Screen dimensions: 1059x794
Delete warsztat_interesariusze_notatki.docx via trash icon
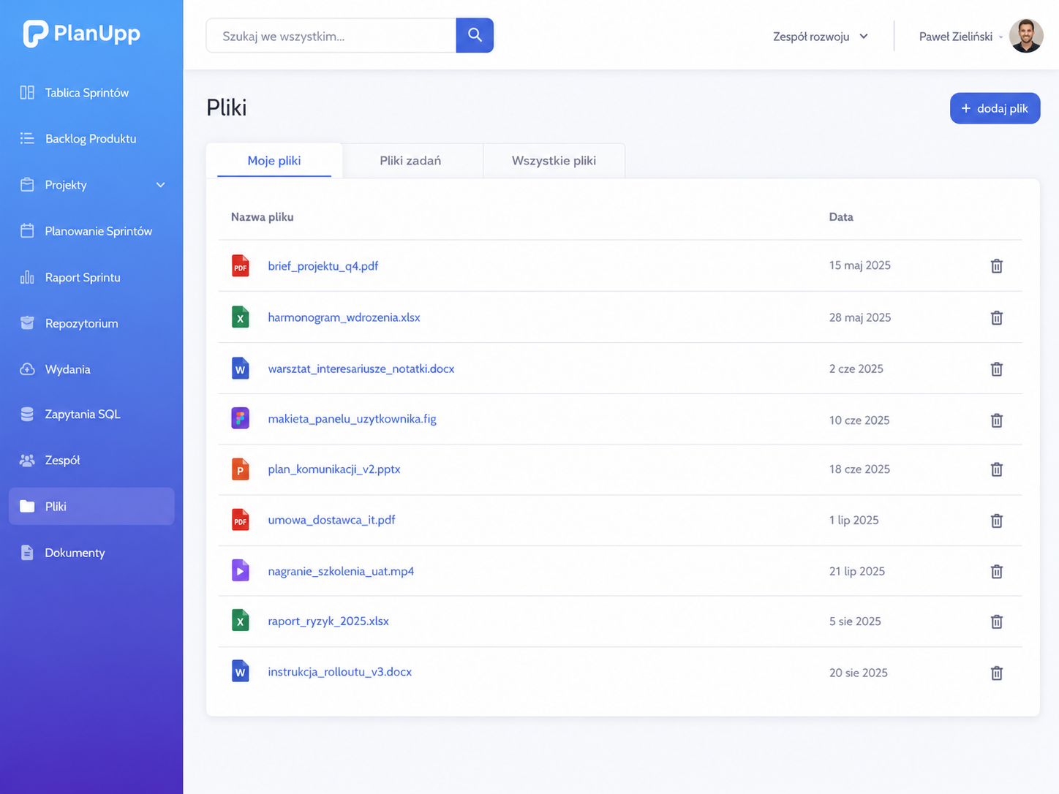(996, 369)
